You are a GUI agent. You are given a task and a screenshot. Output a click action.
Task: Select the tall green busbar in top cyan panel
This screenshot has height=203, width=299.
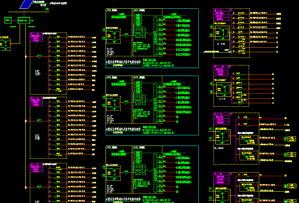tap(155, 34)
